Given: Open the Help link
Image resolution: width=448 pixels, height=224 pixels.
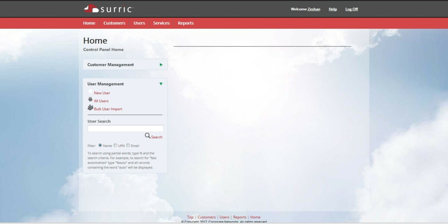Looking at the screenshot, I should [x=332, y=9].
